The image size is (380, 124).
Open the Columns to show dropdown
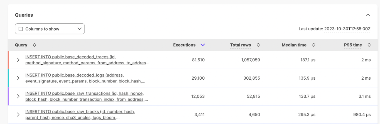coord(50,29)
